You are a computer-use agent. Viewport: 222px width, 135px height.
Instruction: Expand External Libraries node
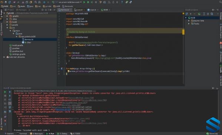click(4, 57)
